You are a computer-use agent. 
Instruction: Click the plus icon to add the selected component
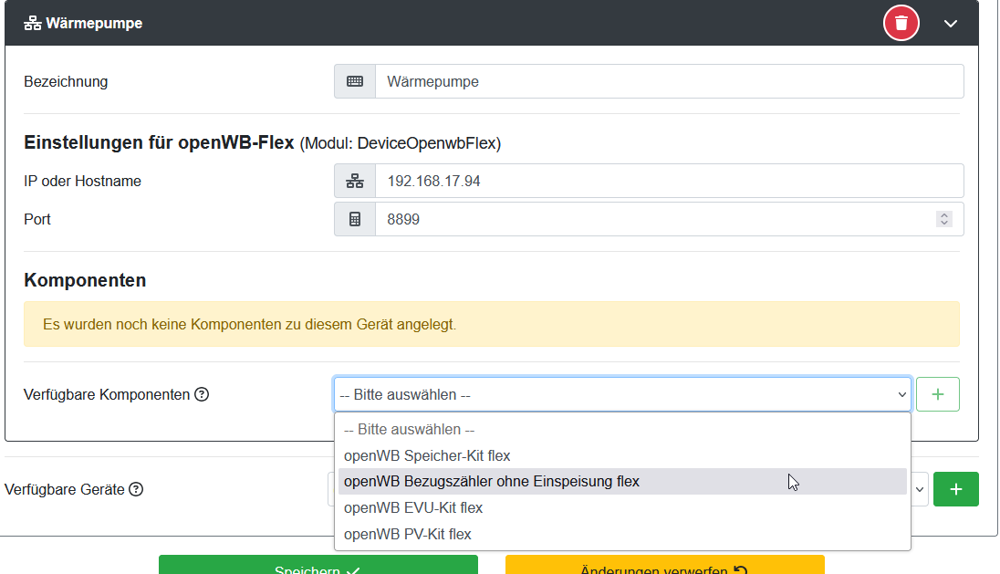click(937, 393)
